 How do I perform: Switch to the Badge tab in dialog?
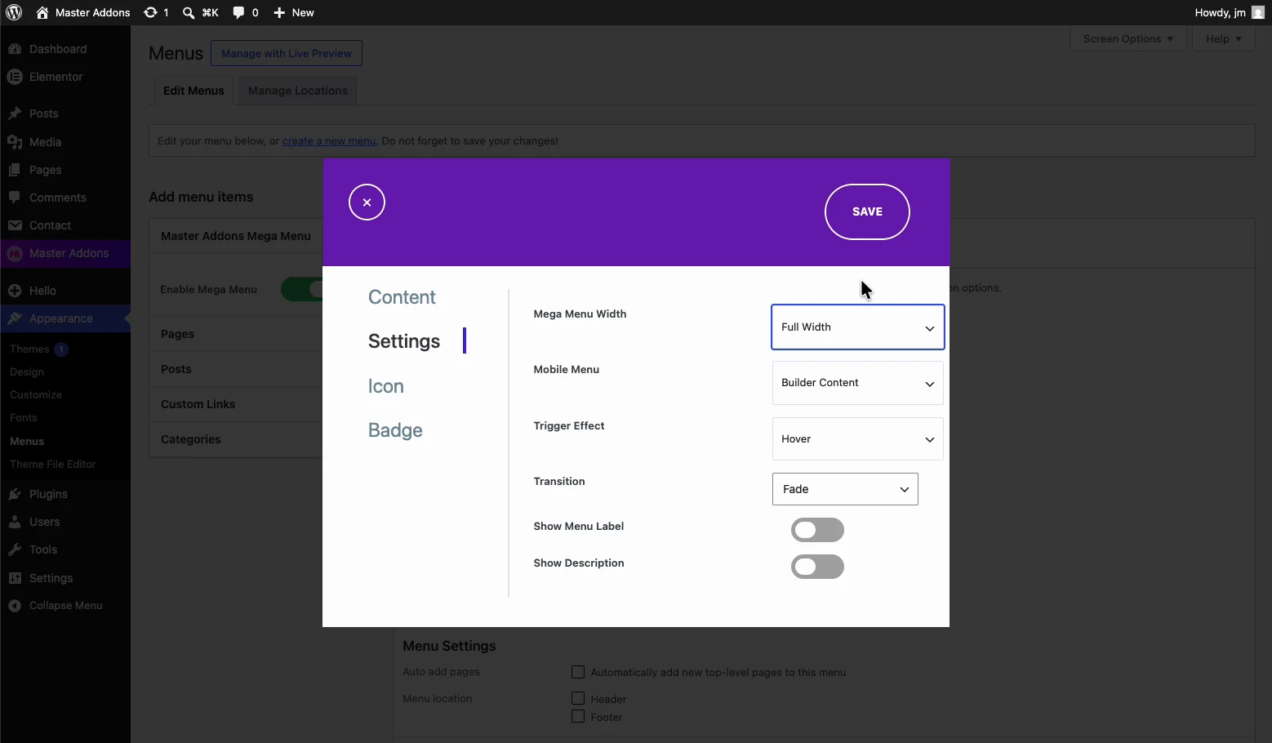395,430
